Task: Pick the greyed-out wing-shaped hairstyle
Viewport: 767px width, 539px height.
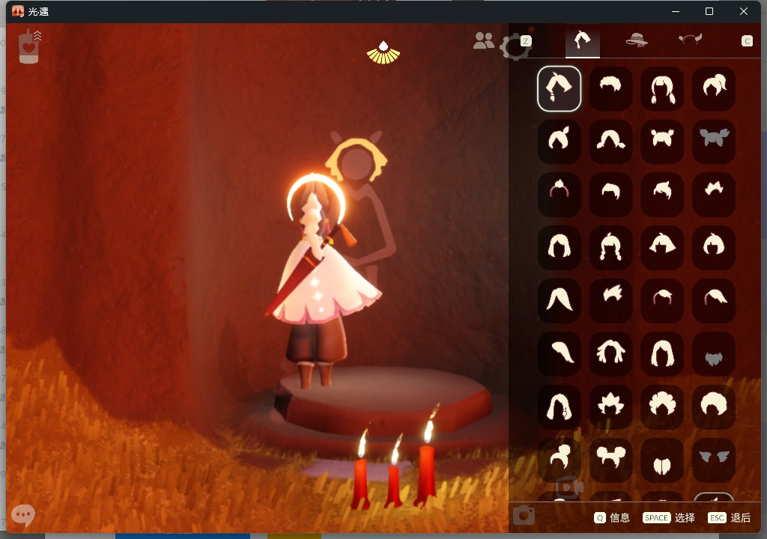Action: [714, 460]
